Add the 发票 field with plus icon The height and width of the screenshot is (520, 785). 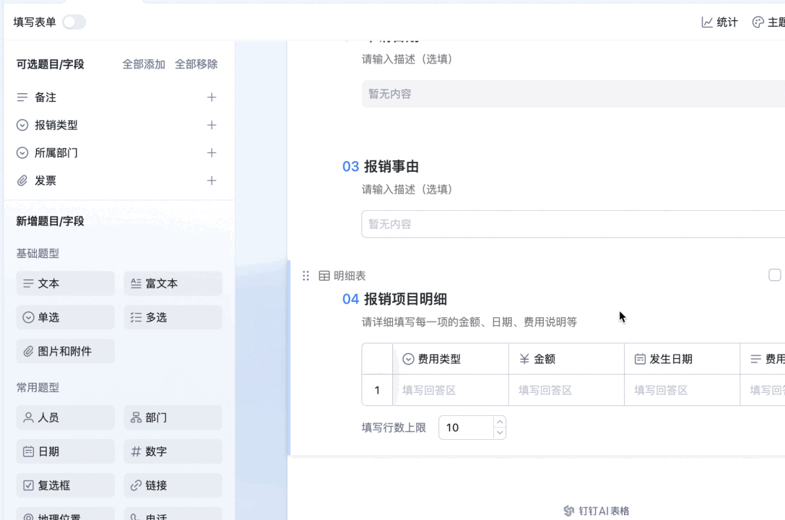coord(212,181)
